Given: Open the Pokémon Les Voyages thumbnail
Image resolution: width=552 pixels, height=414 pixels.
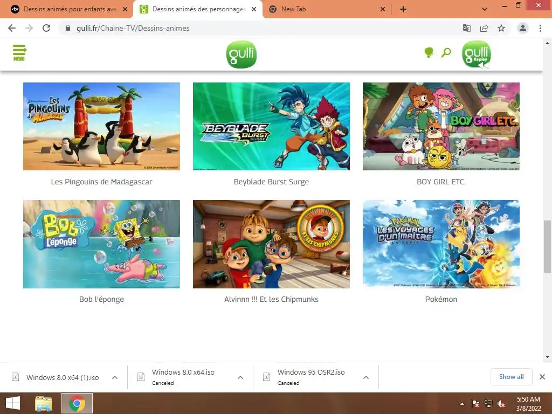Looking at the screenshot, I should (441, 244).
